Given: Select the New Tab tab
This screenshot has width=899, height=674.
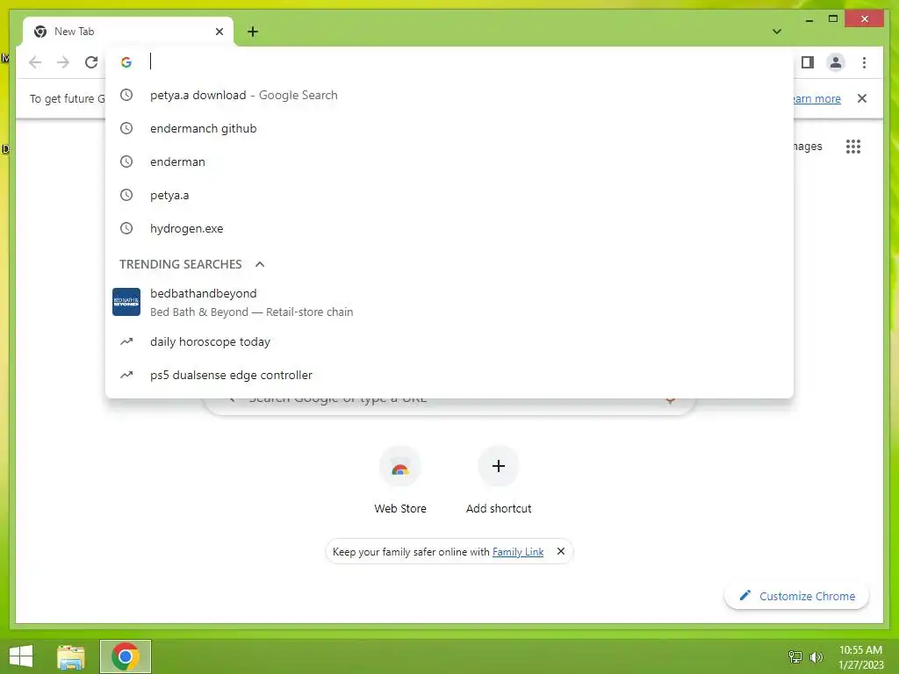Looking at the screenshot, I should 128,32.
